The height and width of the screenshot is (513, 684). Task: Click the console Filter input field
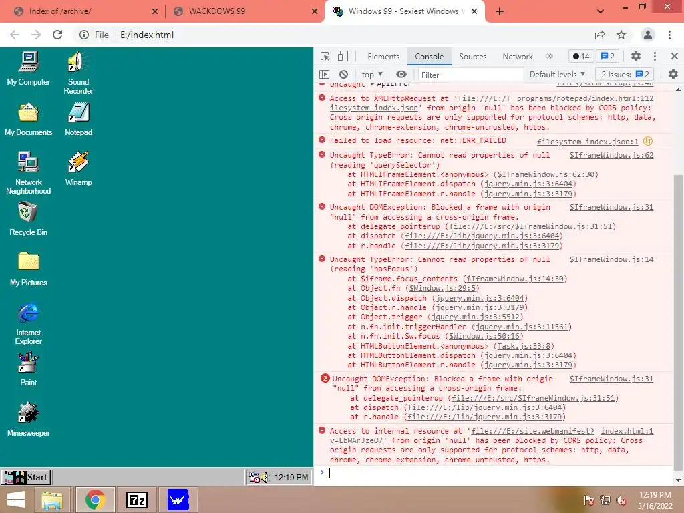click(471, 75)
